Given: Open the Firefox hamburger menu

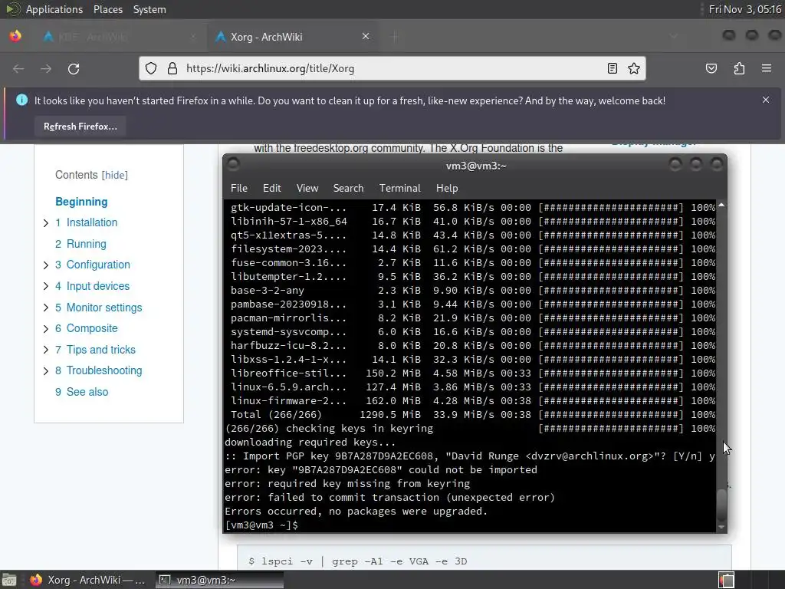Looking at the screenshot, I should pyautogui.click(x=767, y=68).
